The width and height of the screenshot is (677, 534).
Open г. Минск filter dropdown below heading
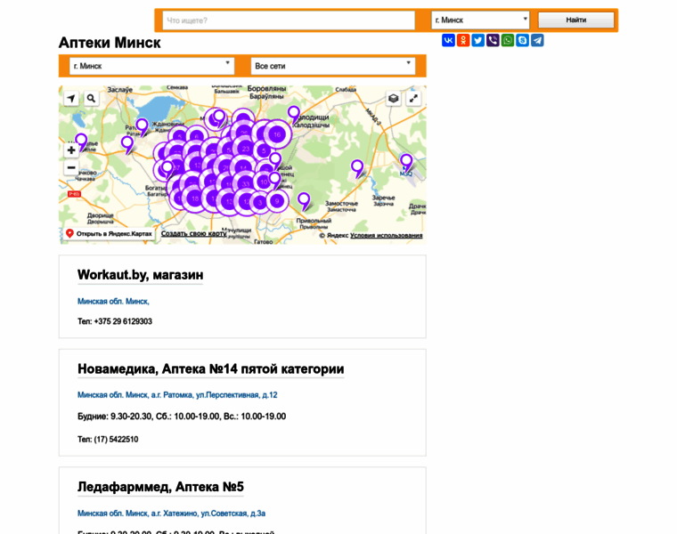[x=151, y=66]
